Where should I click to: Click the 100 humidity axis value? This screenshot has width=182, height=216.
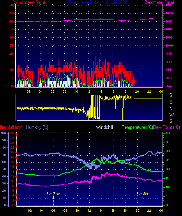click(4, 133)
